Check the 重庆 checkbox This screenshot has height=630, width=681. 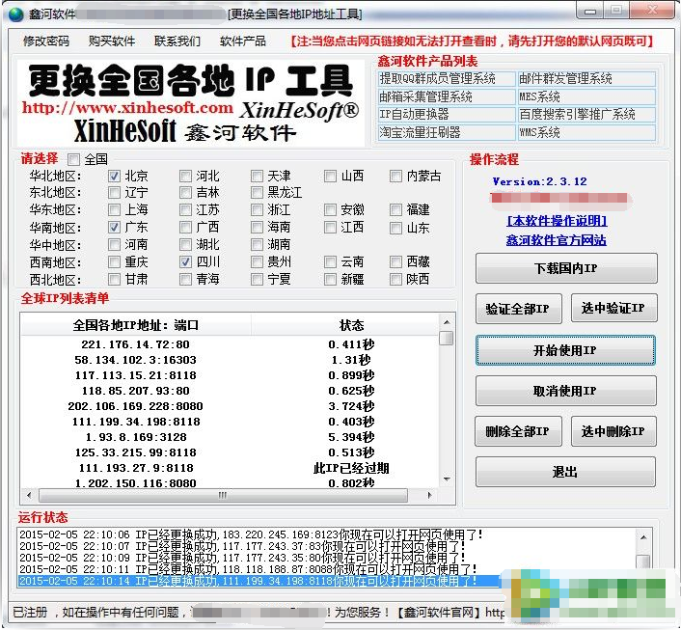114,262
